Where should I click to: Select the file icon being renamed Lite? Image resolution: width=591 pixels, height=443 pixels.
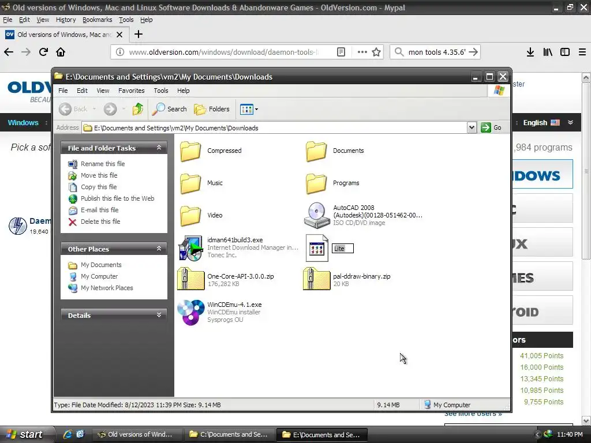(x=317, y=248)
